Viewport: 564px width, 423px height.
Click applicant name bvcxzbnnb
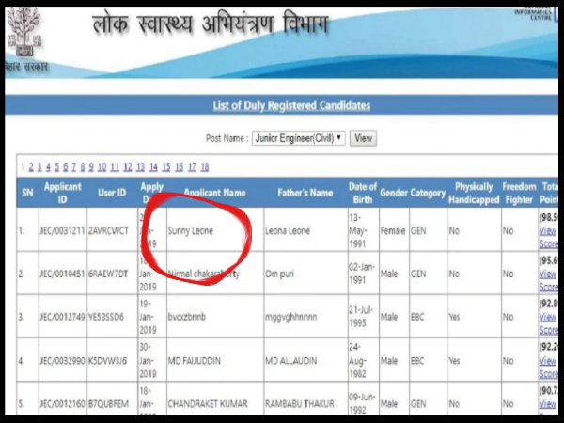(187, 317)
